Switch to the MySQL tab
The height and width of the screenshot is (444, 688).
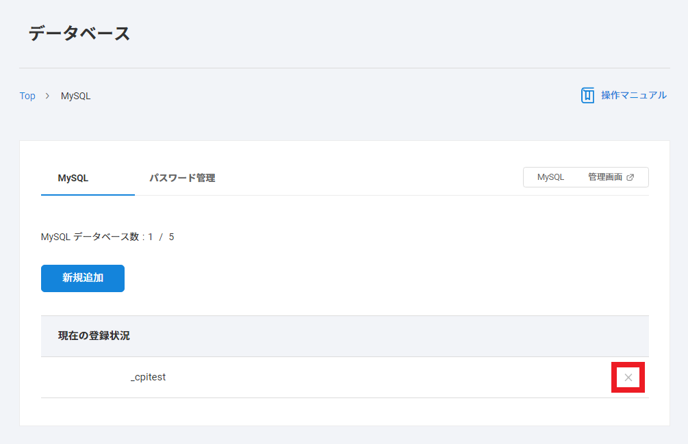pyautogui.click(x=73, y=178)
